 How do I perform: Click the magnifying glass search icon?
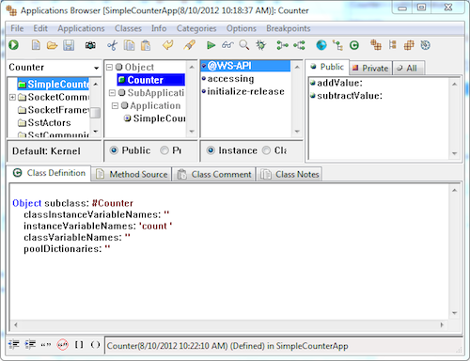tap(244, 45)
